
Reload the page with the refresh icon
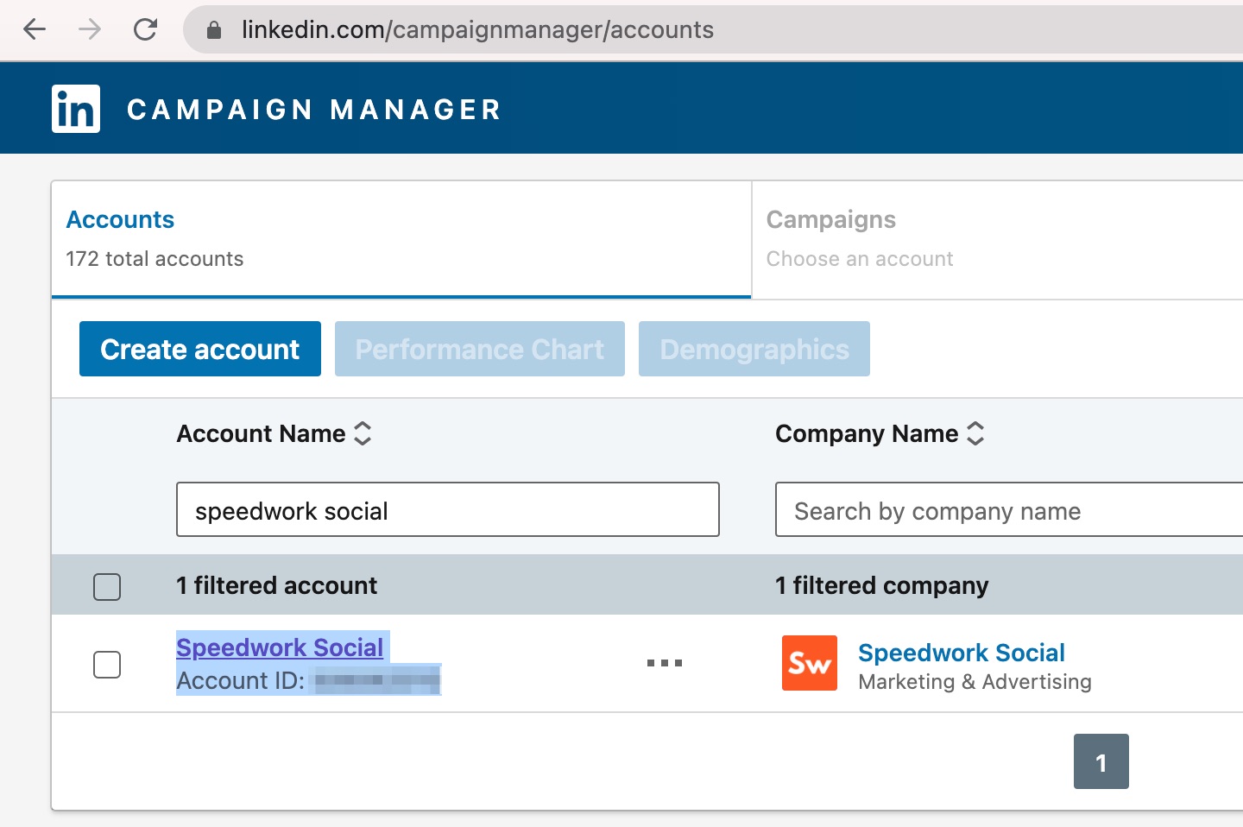145,29
